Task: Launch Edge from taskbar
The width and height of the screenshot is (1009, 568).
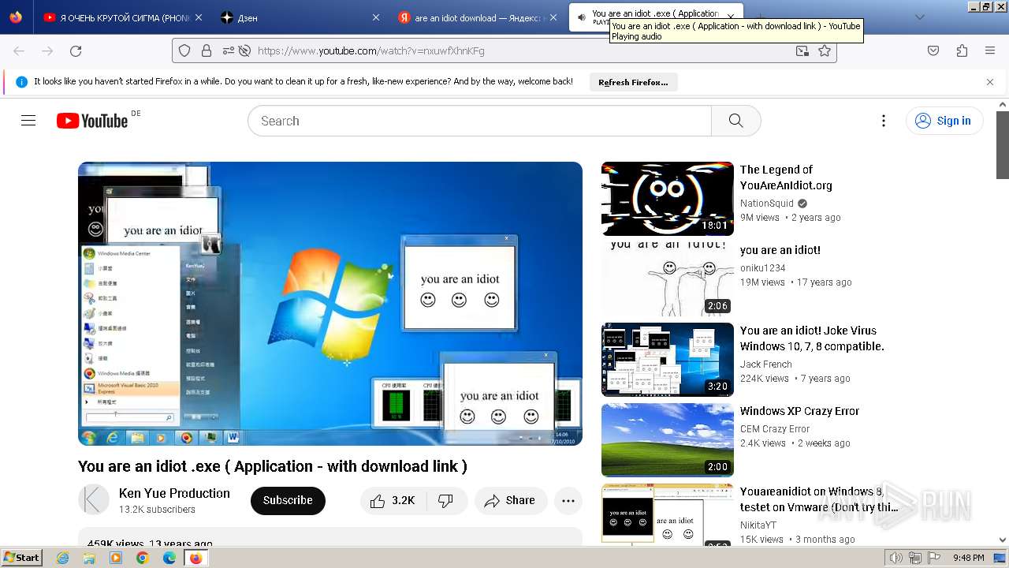Action: click(x=169, y=558)
